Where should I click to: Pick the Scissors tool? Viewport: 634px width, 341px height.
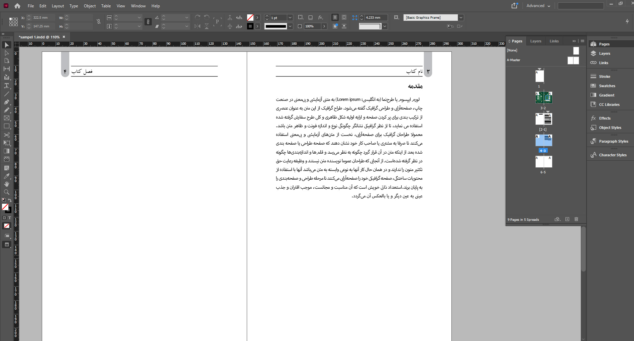click(x=6, y=135)
